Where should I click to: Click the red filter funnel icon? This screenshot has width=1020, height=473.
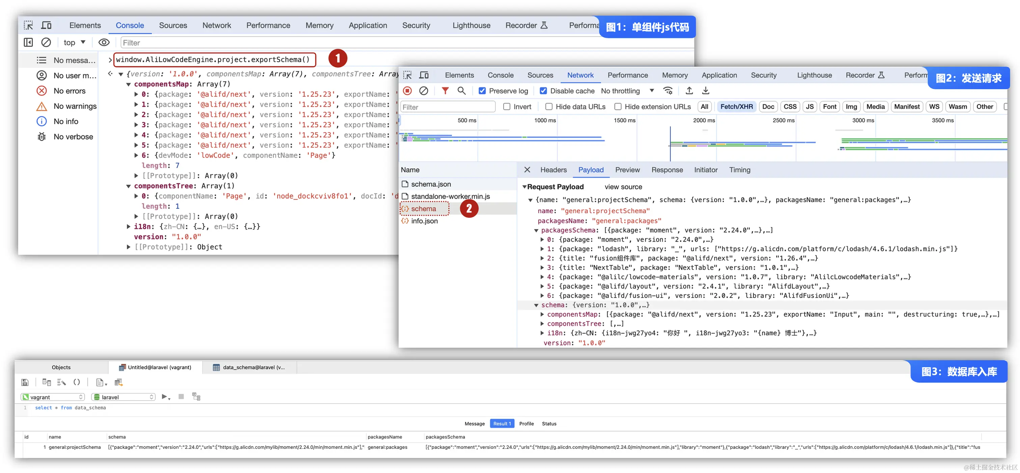pos(445,91)
